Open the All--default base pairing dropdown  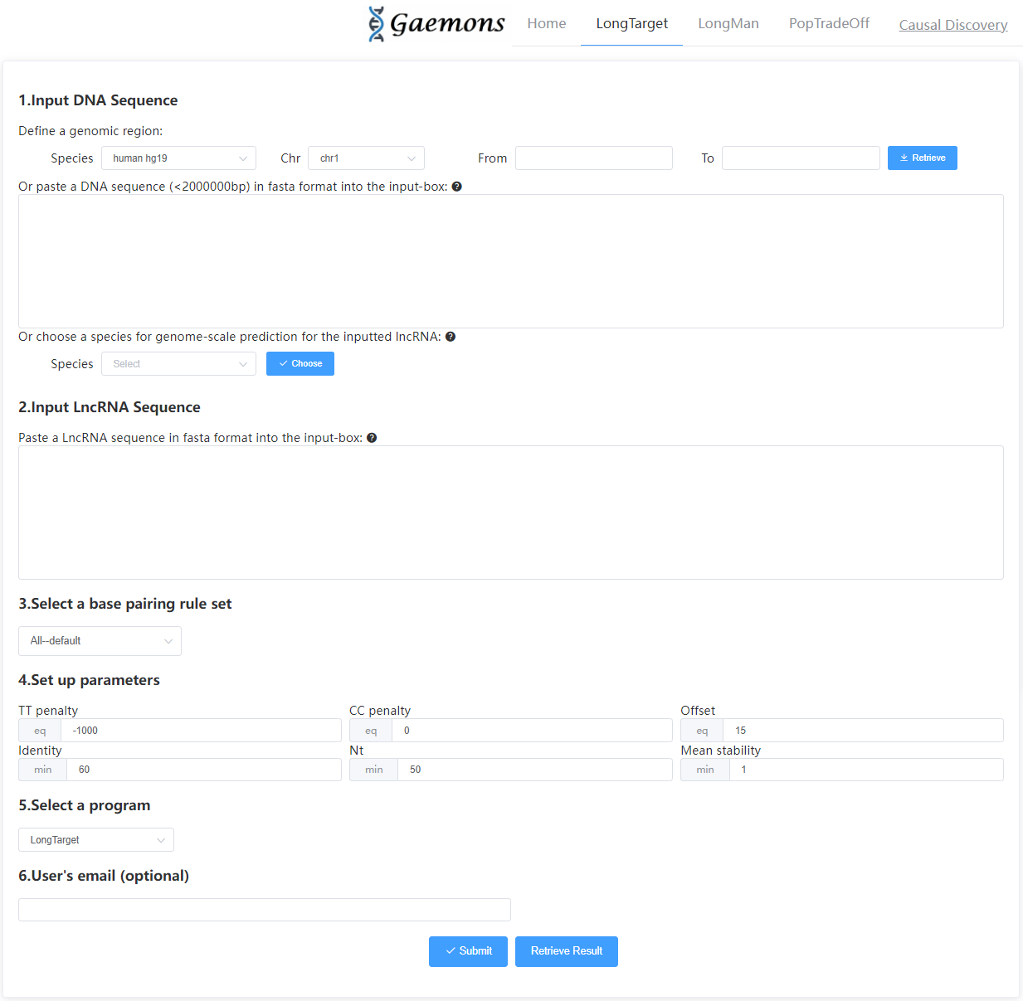click(x=100, y=641)
